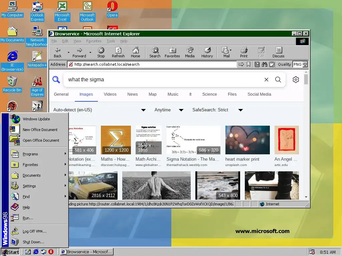
Task: Open Forward button history dropdown arrow
Action: 90,52
